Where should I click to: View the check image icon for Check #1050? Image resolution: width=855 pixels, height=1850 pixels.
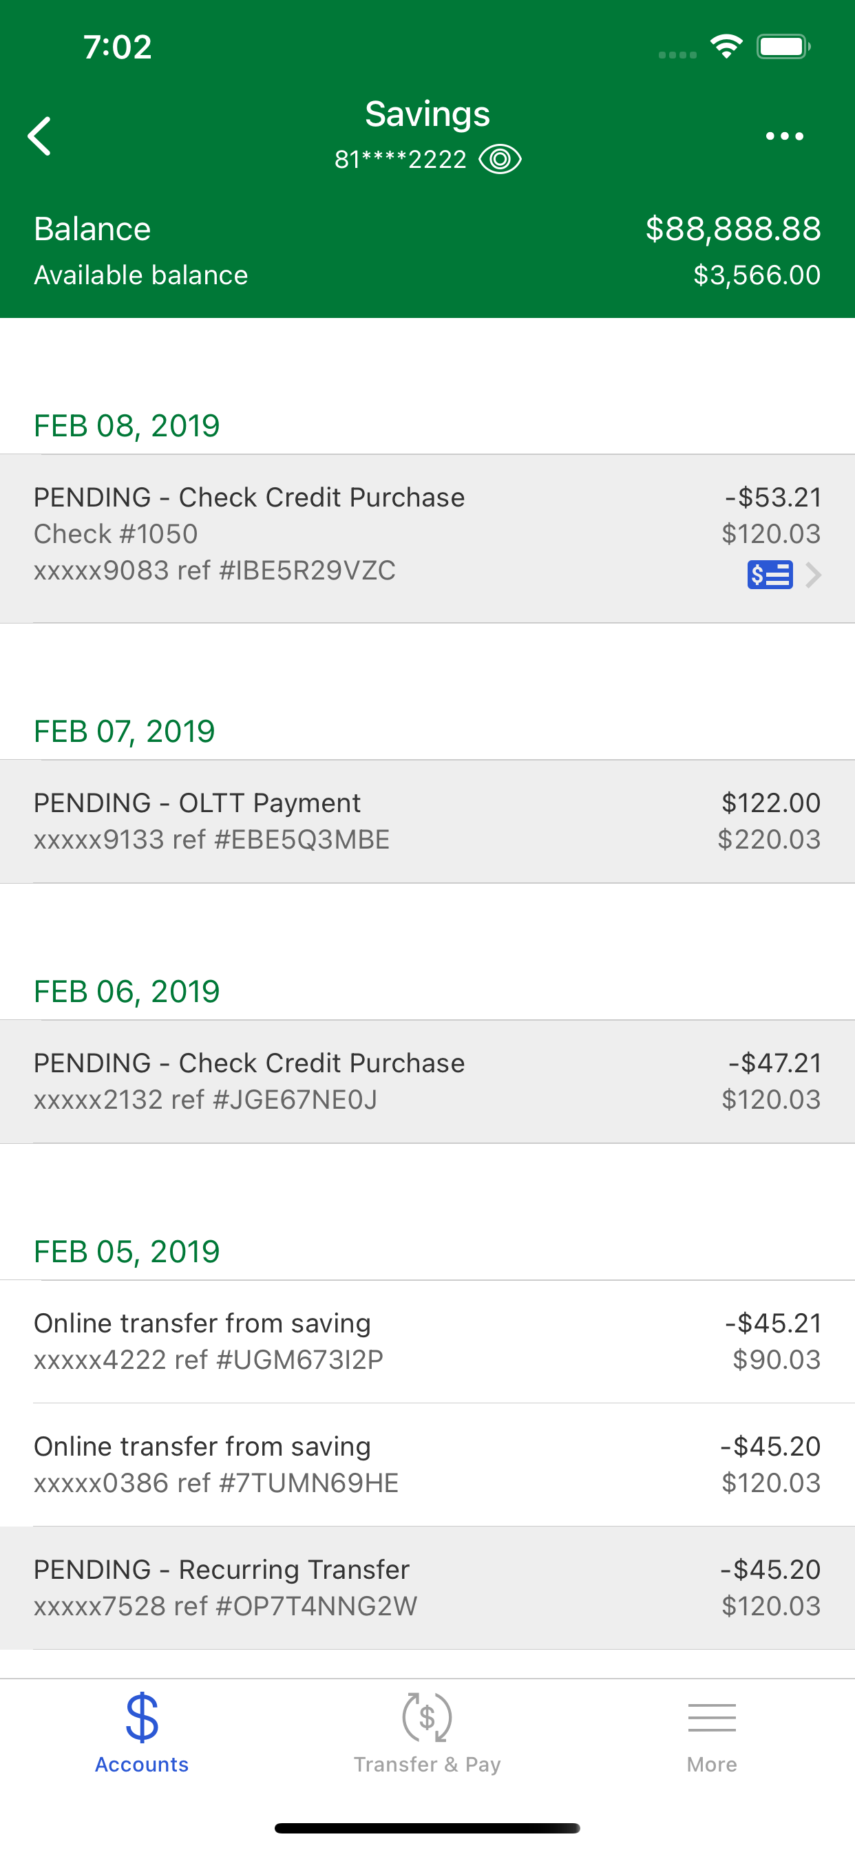click(x=770, y=575)
